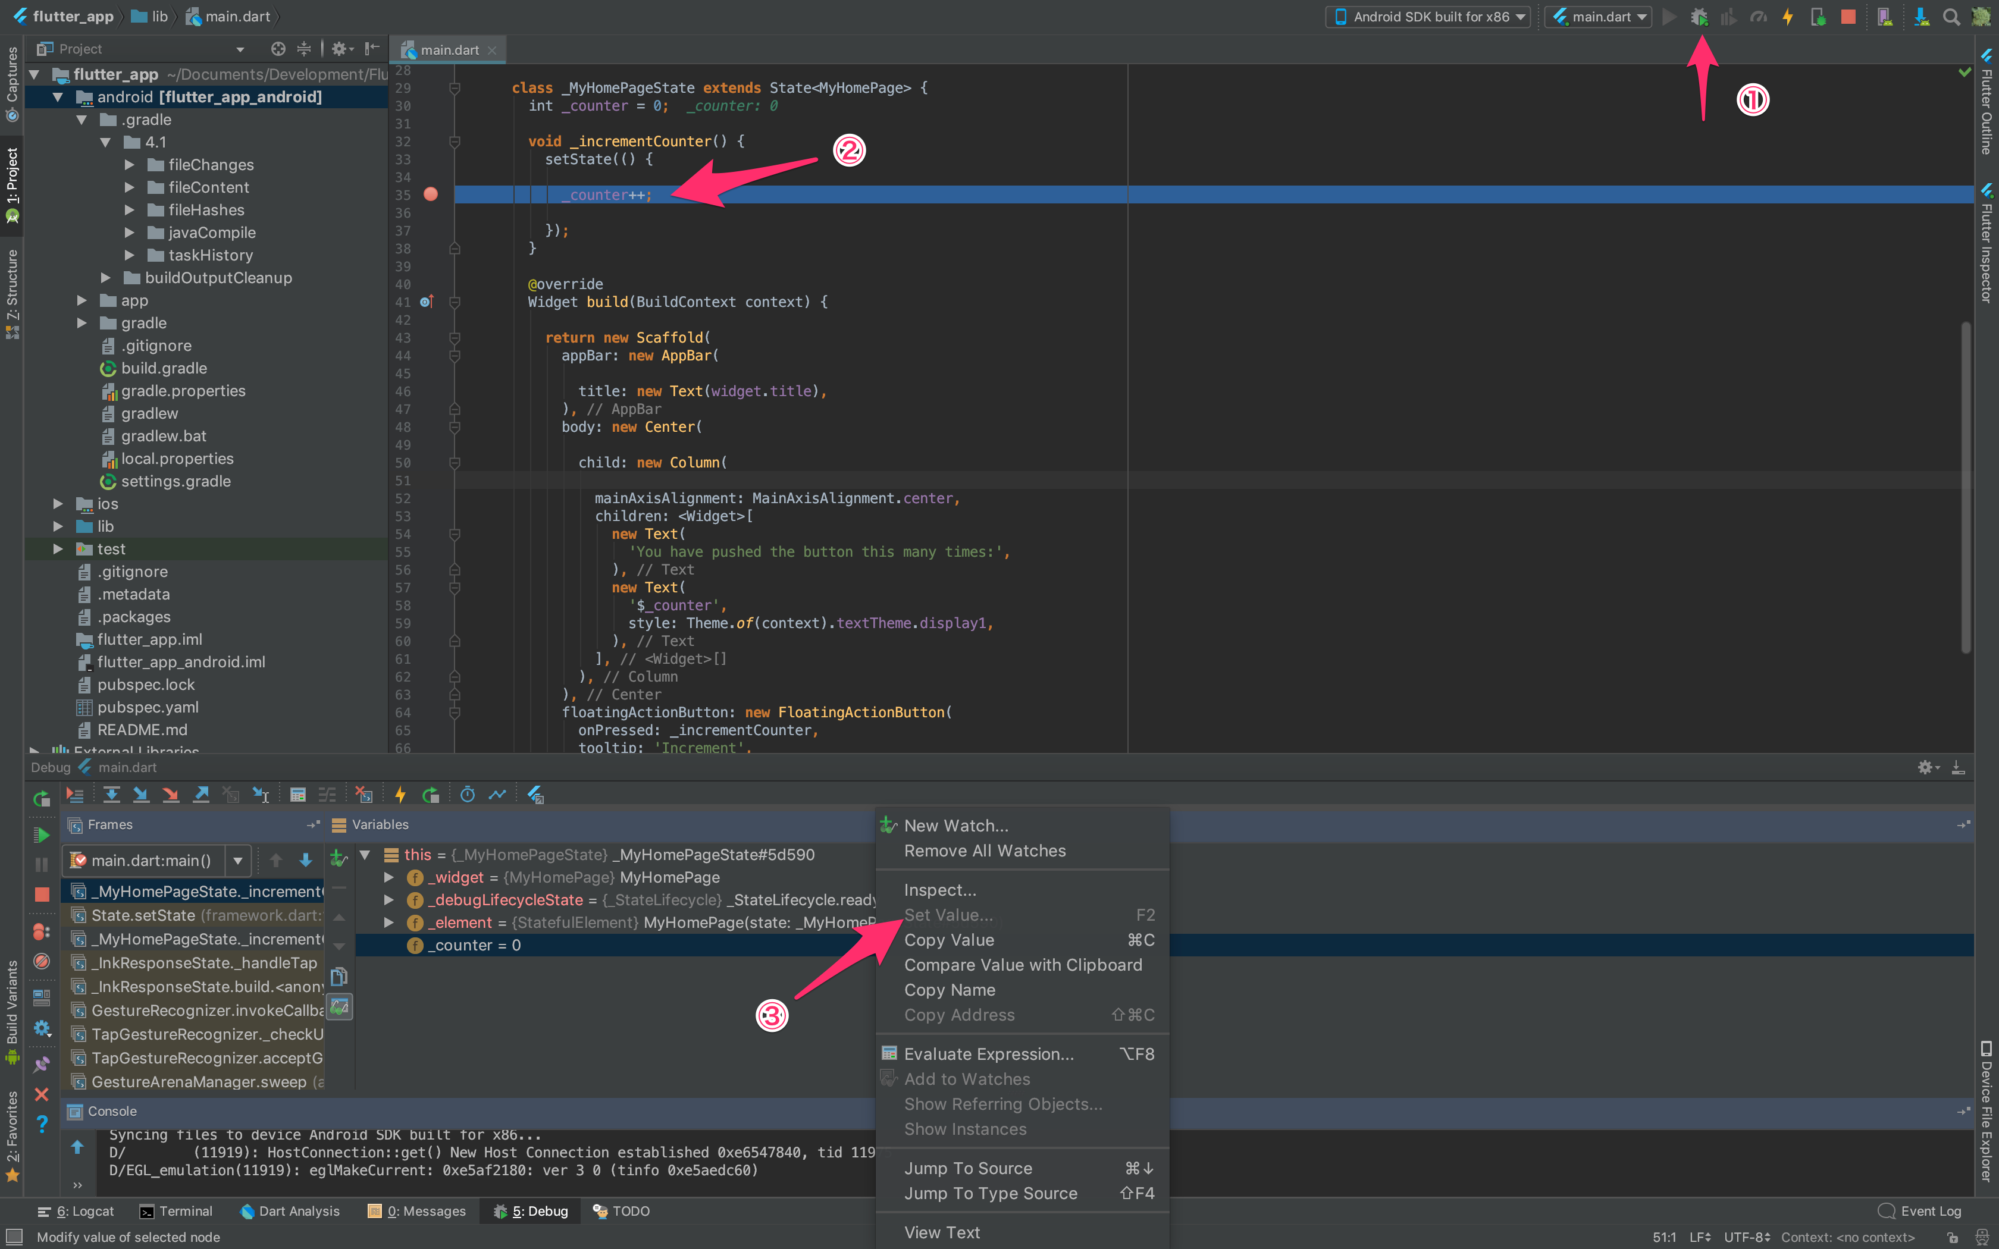Toggle Device File Explorer tool window
The height and width of the screenshot is (1249, 1999).
coord(1987,1112)
